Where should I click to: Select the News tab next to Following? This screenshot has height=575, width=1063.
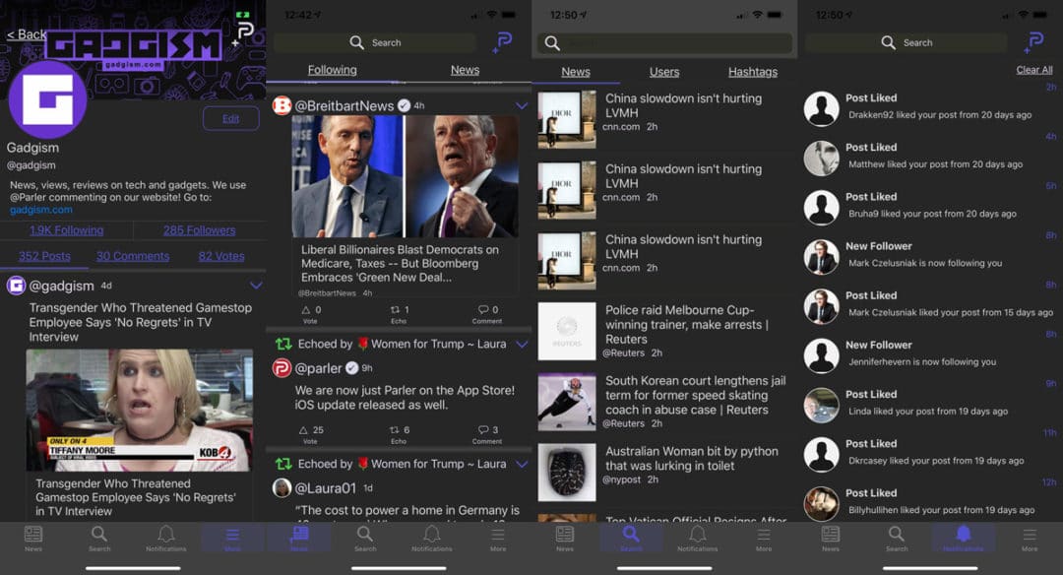click(x=465, y=70)
